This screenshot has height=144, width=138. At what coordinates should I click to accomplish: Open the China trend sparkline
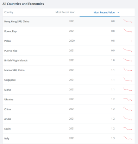(x=127, y=109)
